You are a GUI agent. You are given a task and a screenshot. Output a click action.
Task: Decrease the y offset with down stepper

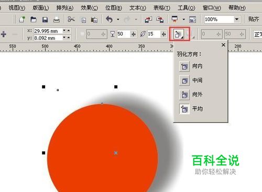(x=64, y=38)
